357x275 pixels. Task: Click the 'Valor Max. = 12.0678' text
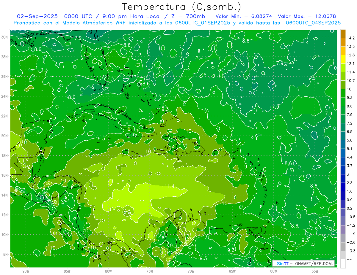click(x=306, y=16)
